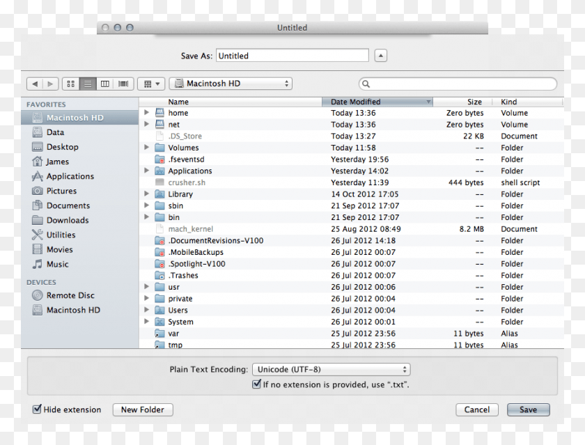Select the .MobileBackups folder
The height and width of the screenshot is (445, 585).
(351, 252)
